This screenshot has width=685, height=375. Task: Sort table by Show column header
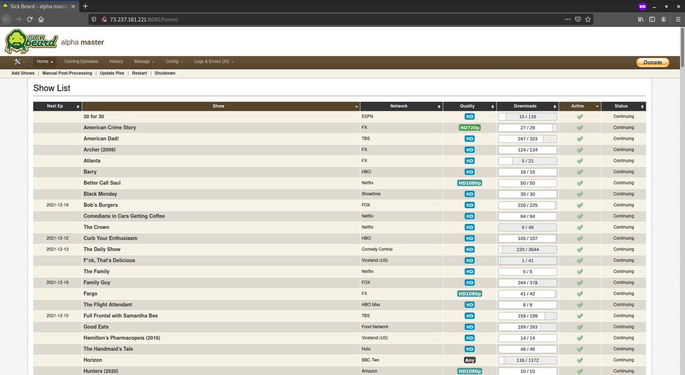pos(221,106)
